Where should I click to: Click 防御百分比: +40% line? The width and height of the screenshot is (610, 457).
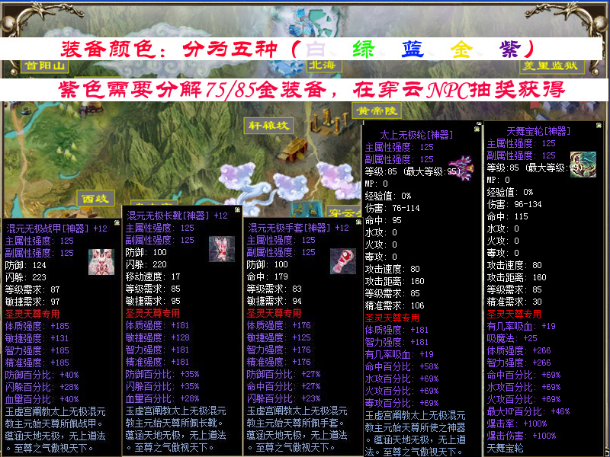pyautogui.click(x=42, y=375)
